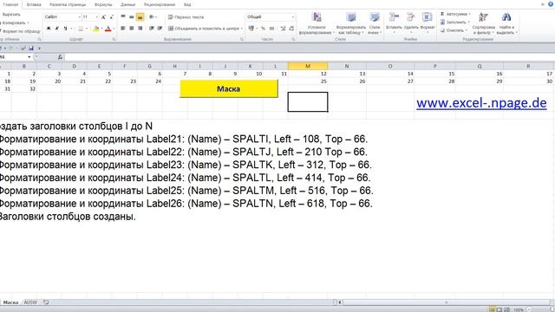Increase cell indent
This screenshot has height=312, width=555.
tap(160, 29)
